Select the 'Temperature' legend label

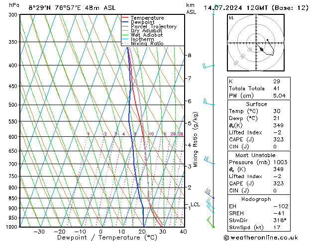coord(147,18)
